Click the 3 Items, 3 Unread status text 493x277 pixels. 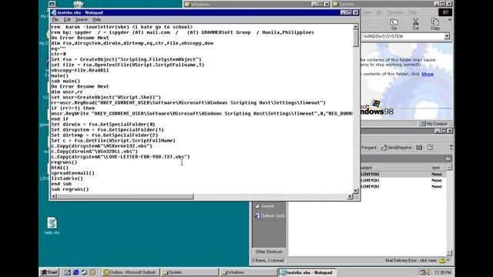tap(268, 260)
